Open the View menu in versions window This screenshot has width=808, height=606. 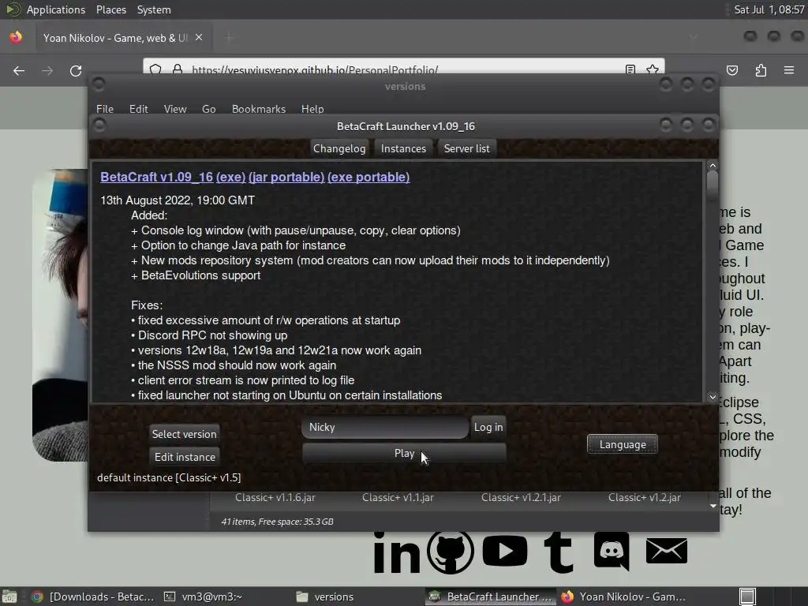[x=175, y=109]
